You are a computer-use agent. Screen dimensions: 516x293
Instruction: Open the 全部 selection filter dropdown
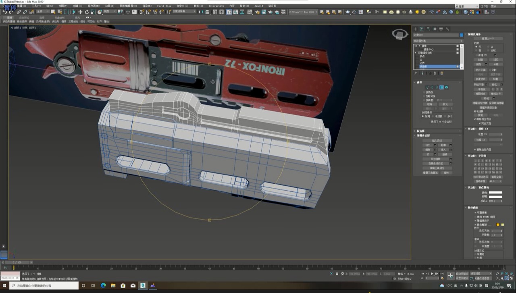pyautogui.click(x=43, y=12)
